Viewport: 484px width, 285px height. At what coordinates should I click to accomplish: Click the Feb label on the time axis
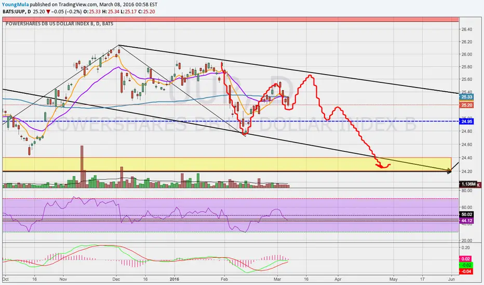[224, 279]
